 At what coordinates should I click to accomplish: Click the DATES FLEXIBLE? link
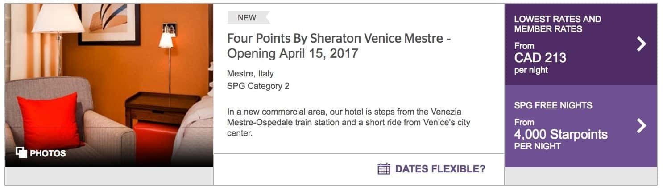point(440,169)
